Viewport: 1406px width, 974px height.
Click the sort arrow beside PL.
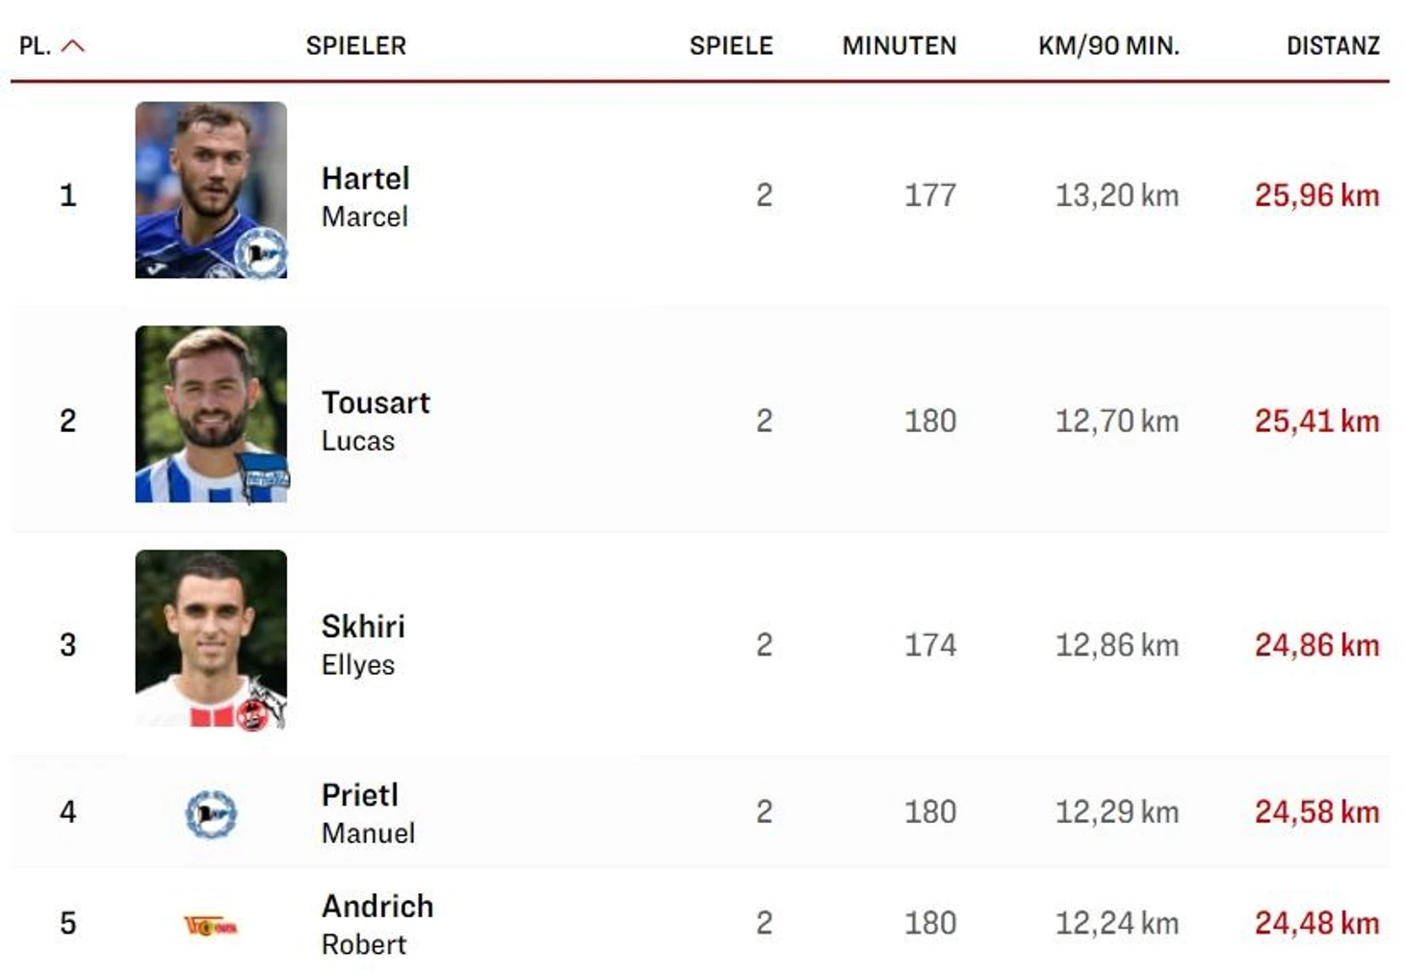(x=73, y=45)
